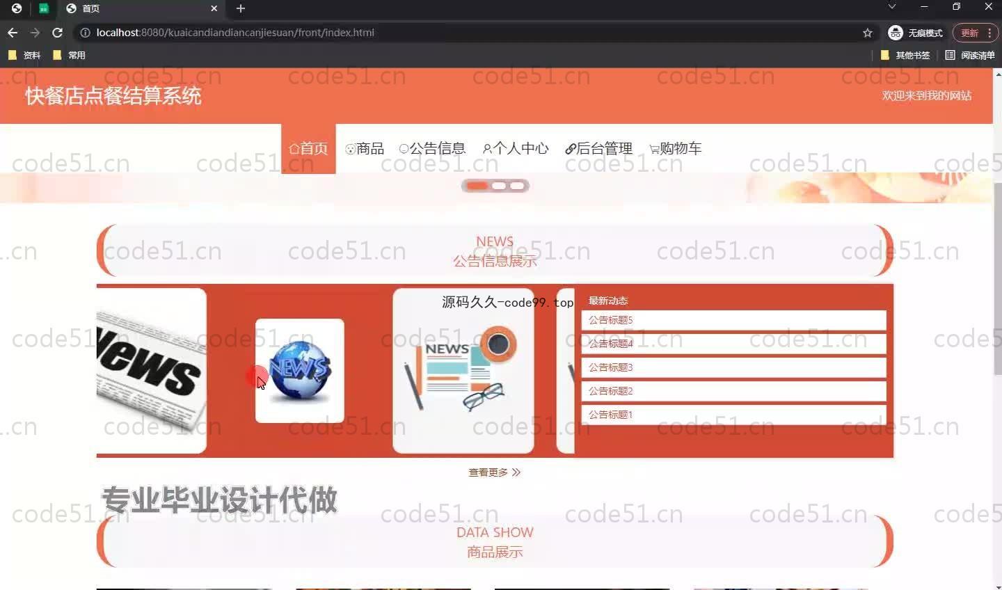Click the 商品展示 section heading
This screenshot has height=590, width=1002.
pos(495,552)
